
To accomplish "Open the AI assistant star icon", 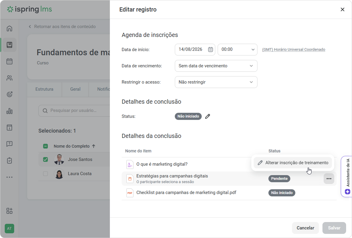I will coord(348,192).
